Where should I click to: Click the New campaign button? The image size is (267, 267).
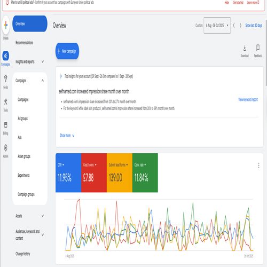click(67, 51)
